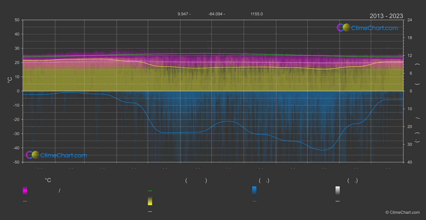Screen dimensions: 426x220
Task: Toggle the yellow line legend marker
Action: click(150, 212)
